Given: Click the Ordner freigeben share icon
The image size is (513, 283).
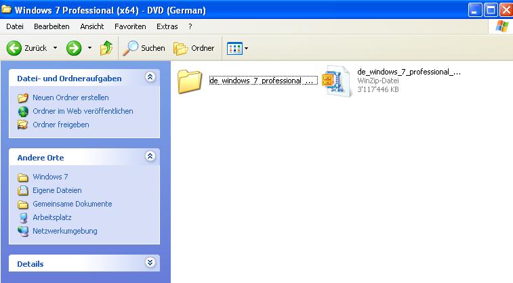Looking at the screenshot, I should [22, 125].
